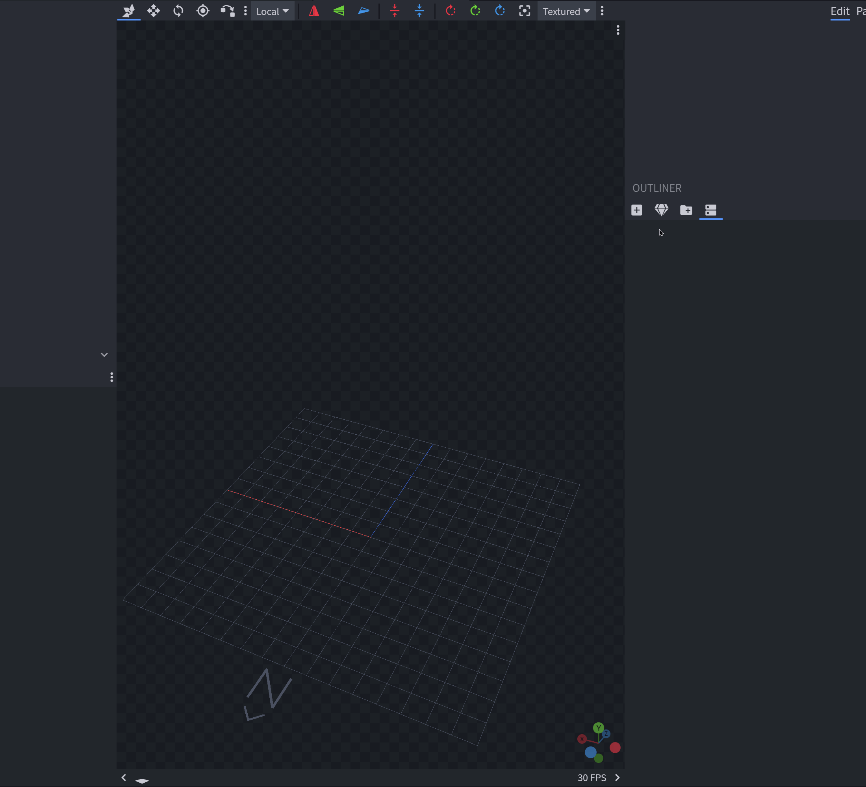The height and width of the screenshot is (787, 866).
Task: Center the selection on the red axis
Action: pos(395,11)
